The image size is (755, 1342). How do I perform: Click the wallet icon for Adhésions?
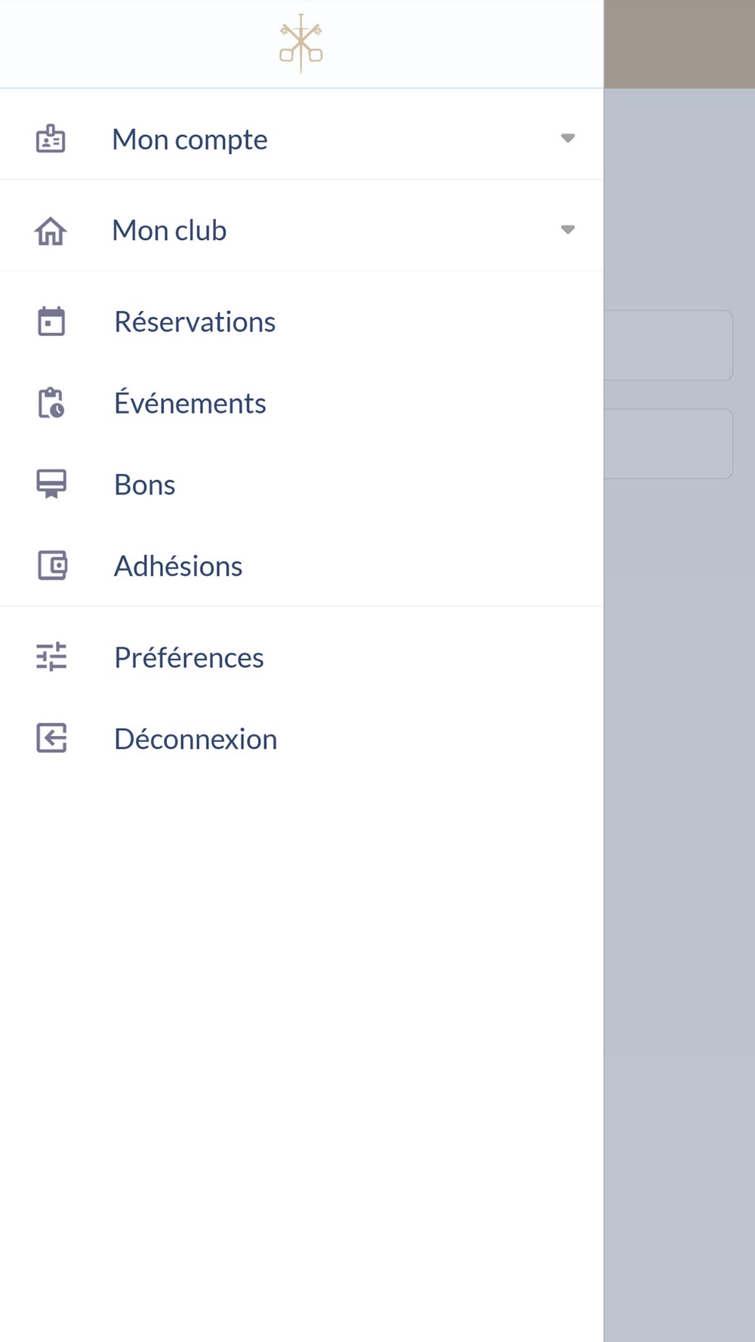(52, 565)
